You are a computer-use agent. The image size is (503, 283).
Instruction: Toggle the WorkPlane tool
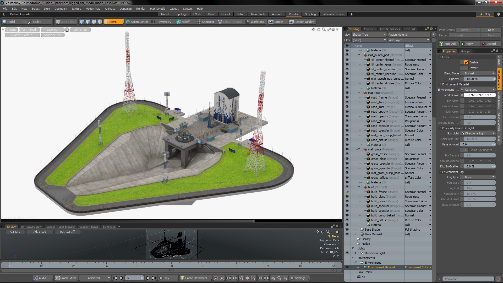[255, 22]
